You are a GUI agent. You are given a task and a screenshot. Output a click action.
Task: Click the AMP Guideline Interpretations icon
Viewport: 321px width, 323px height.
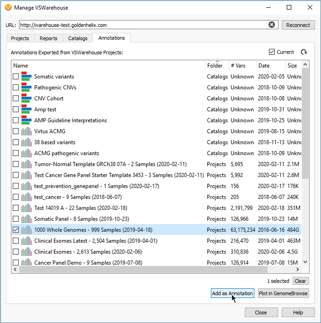tap(26, 120)
